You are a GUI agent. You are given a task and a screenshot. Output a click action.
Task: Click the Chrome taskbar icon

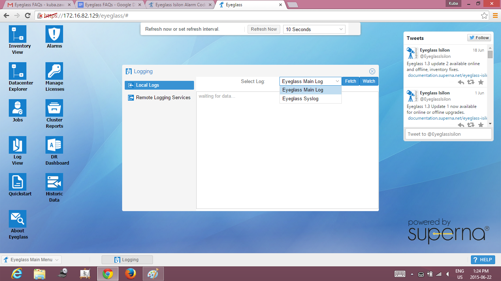(x=107, y=274)
